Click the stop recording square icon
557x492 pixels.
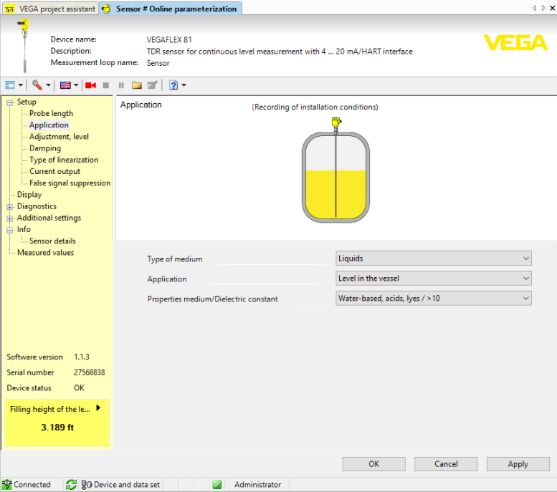click(105, 85)
